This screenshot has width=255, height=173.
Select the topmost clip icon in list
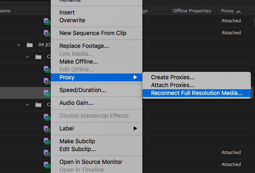tap(47, 21)
